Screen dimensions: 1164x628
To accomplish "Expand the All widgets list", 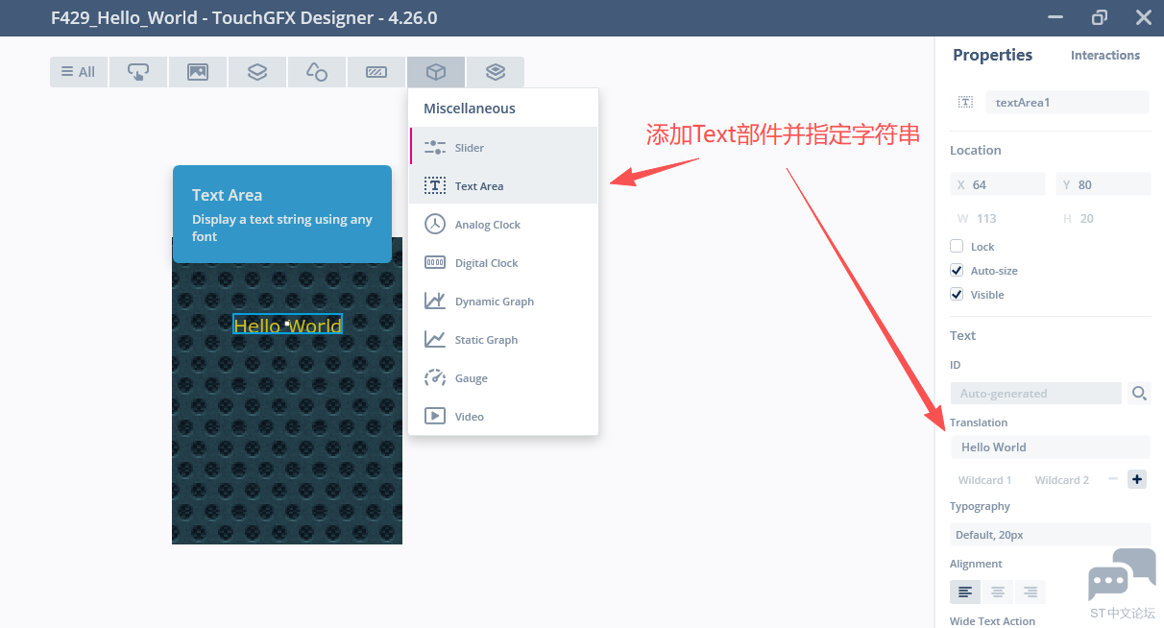I will tap(79, 72).
